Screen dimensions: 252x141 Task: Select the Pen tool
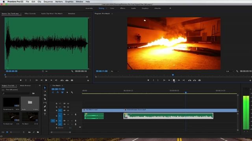coord(45,107)
